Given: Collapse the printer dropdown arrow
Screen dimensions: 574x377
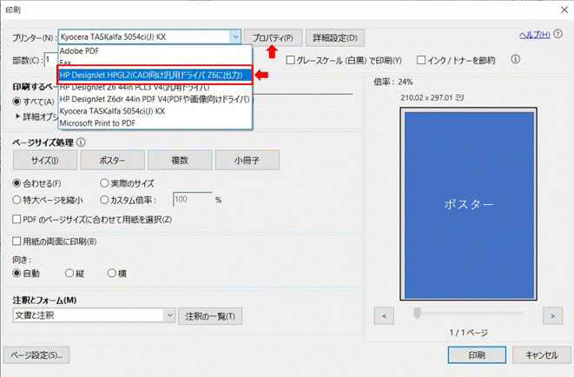Looking at the screenshot, I should (235, 37).
